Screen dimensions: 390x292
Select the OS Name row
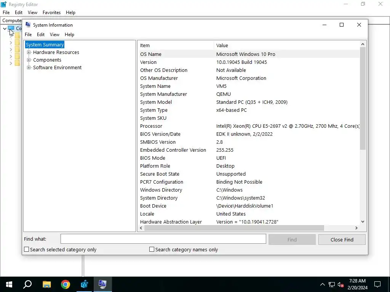(x=249, y=54)
